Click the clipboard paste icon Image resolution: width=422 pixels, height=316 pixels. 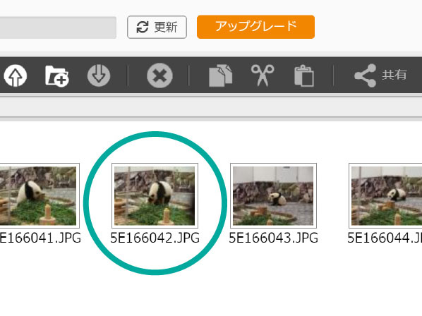coord(304,75)
